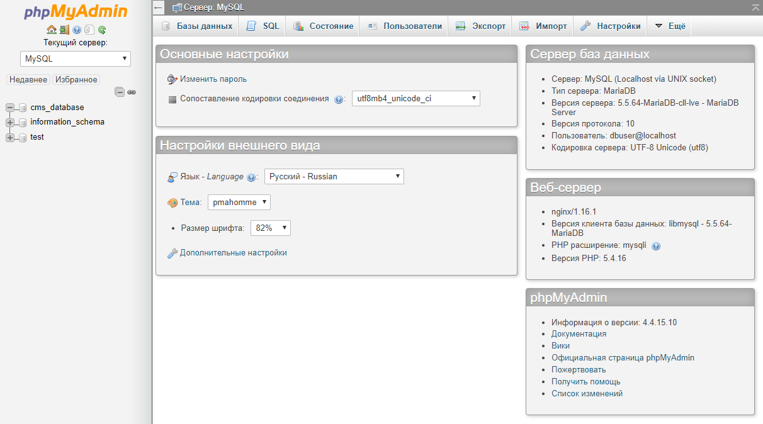Click help icon beside connection collation label
This screenshot has width=763, height=424.
(339, 99)
